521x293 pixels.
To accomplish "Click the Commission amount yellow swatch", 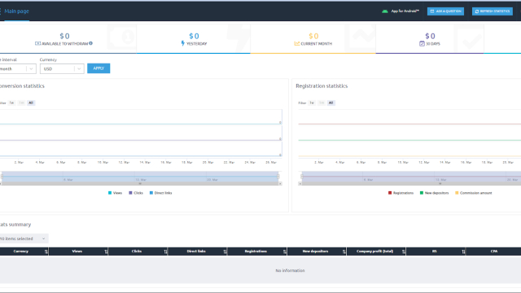I will 457,193.
